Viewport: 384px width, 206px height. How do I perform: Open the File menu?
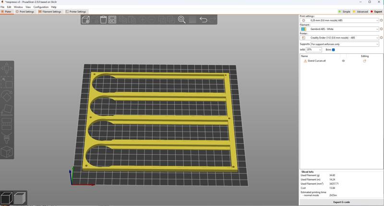tap(2, 7)
